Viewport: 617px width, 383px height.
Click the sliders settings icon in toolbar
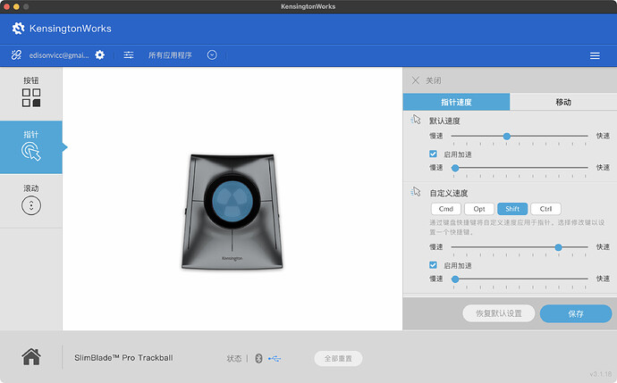coord(129,55)
